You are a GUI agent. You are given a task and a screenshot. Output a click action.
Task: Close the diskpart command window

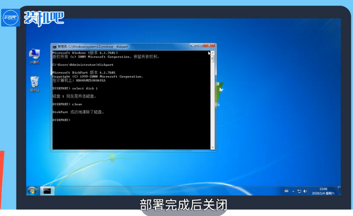[x=209, y=45]
